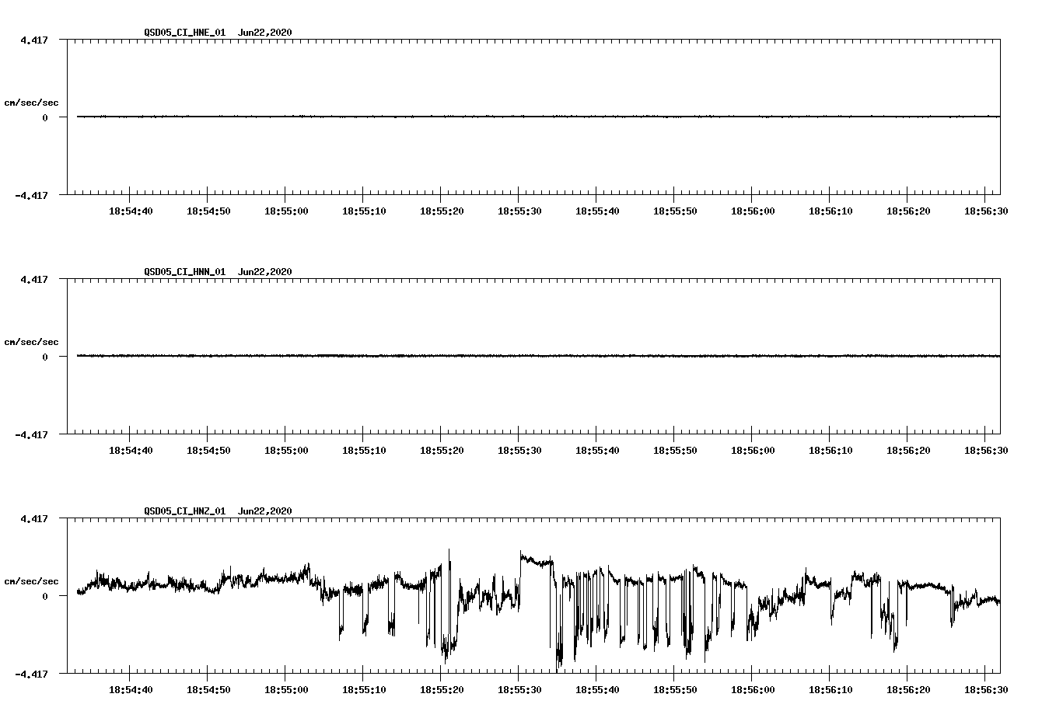
Task: Click the Jun22,2020 date in the HNE plot
Action: point(265,33)
